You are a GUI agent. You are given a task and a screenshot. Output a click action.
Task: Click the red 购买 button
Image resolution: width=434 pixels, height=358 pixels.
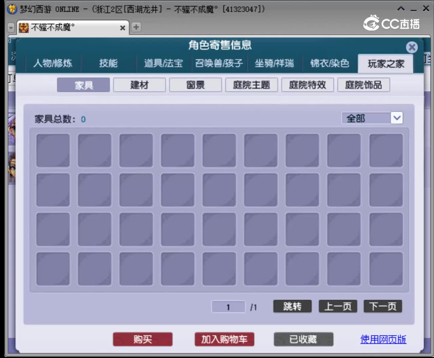pos(143,339)
